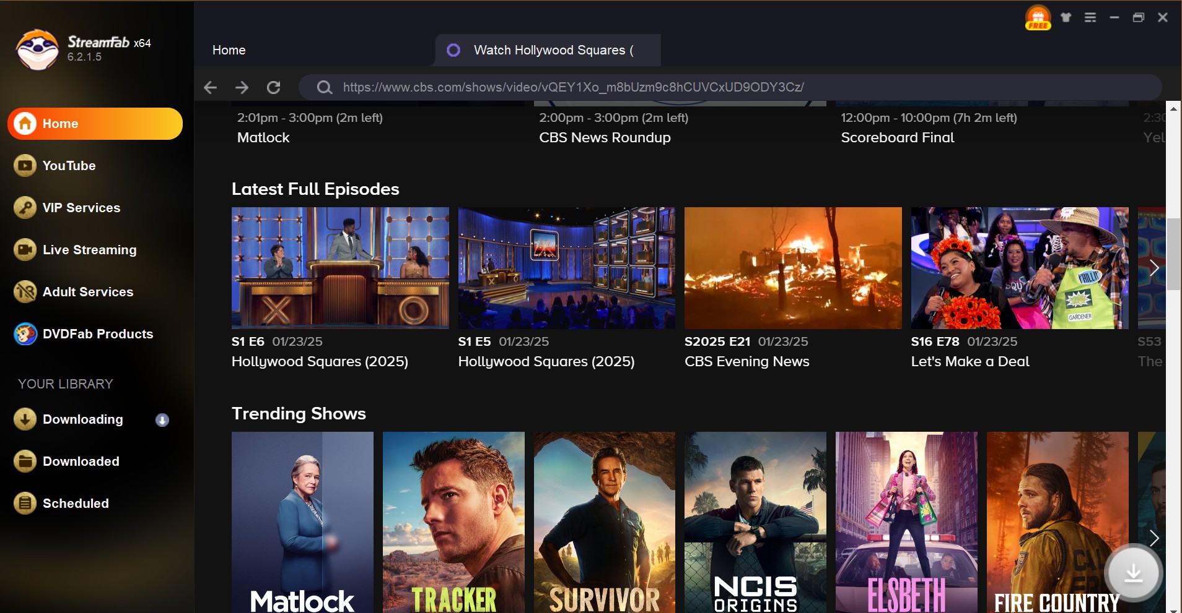Reload the current page
Screen dimensions: 1182x613
point(274,87)
